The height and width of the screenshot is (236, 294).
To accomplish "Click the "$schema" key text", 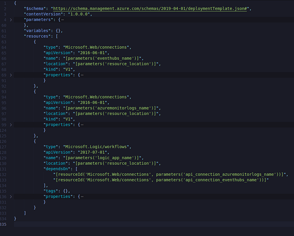I will pos(35,8).
